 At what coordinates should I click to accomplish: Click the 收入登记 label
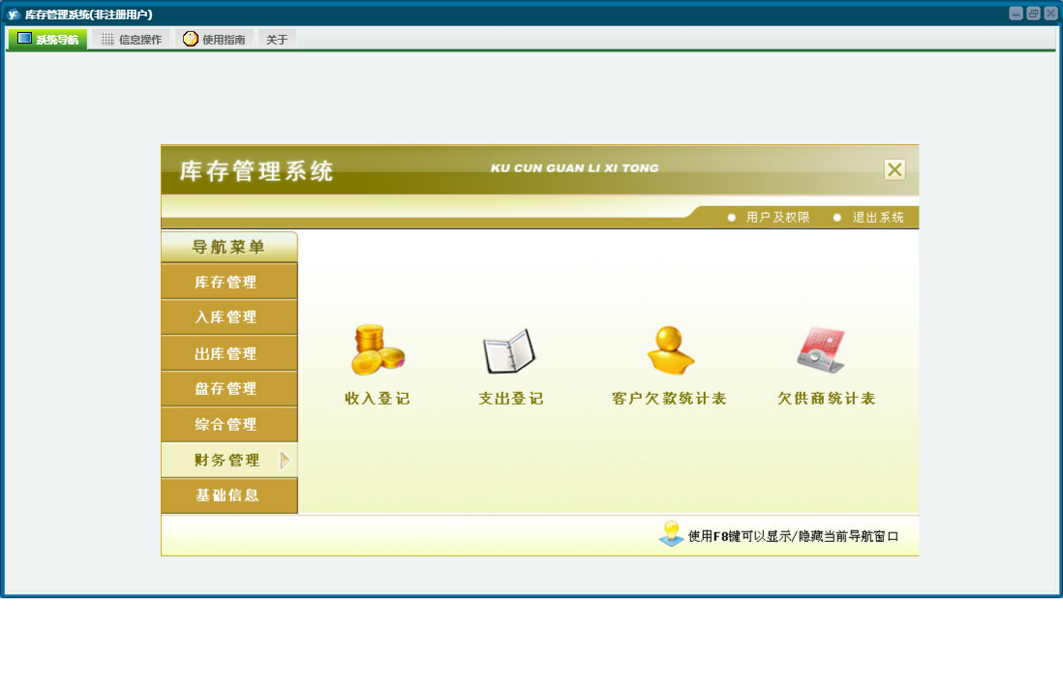(378, 398)
